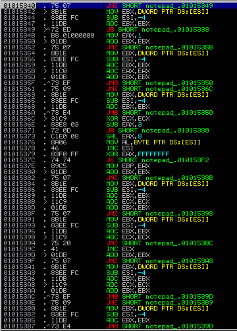Pick the row at address 01015368
Viewport: 237px width, 331px height.
(118, 106)
